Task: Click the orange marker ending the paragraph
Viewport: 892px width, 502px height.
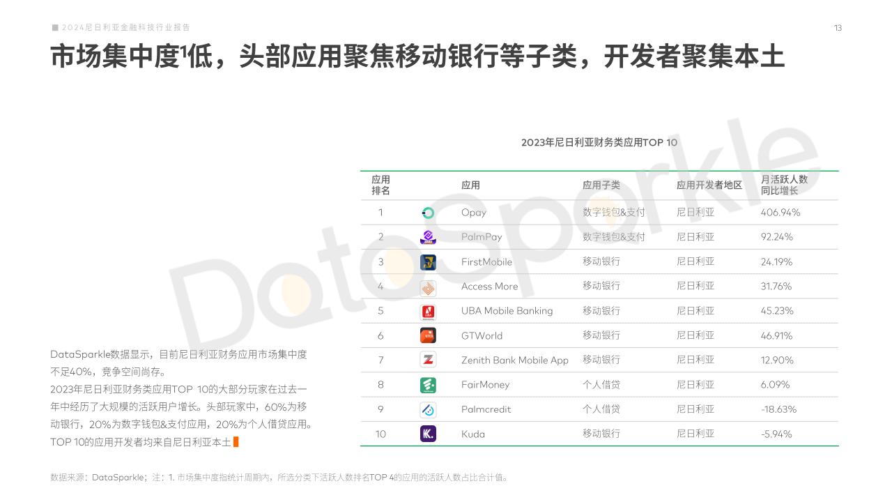Action: tap(236, 441)
